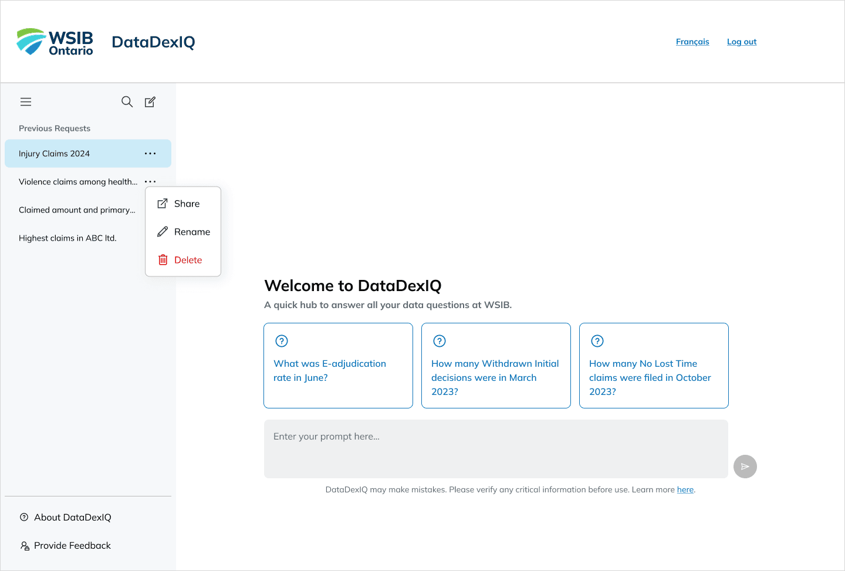Open the Injury Claims 2024 request
Screen dimensions: 845x571
(88, 154)
